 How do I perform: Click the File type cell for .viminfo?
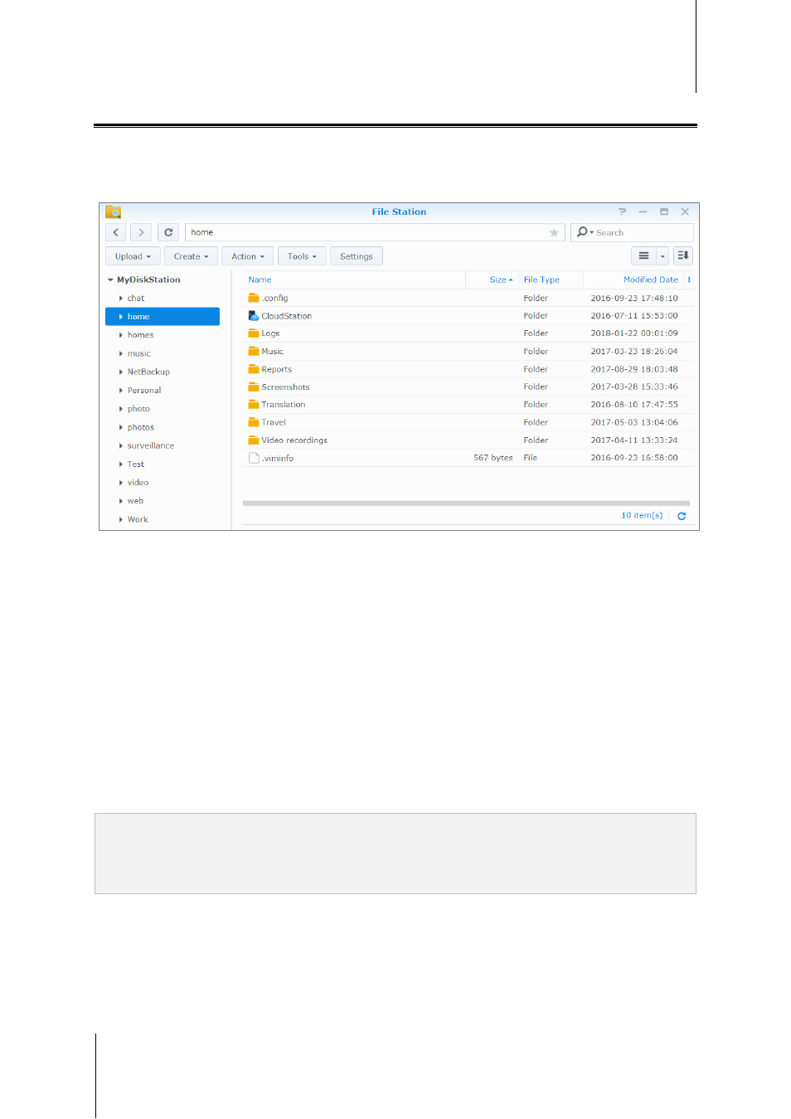point(531,458)
